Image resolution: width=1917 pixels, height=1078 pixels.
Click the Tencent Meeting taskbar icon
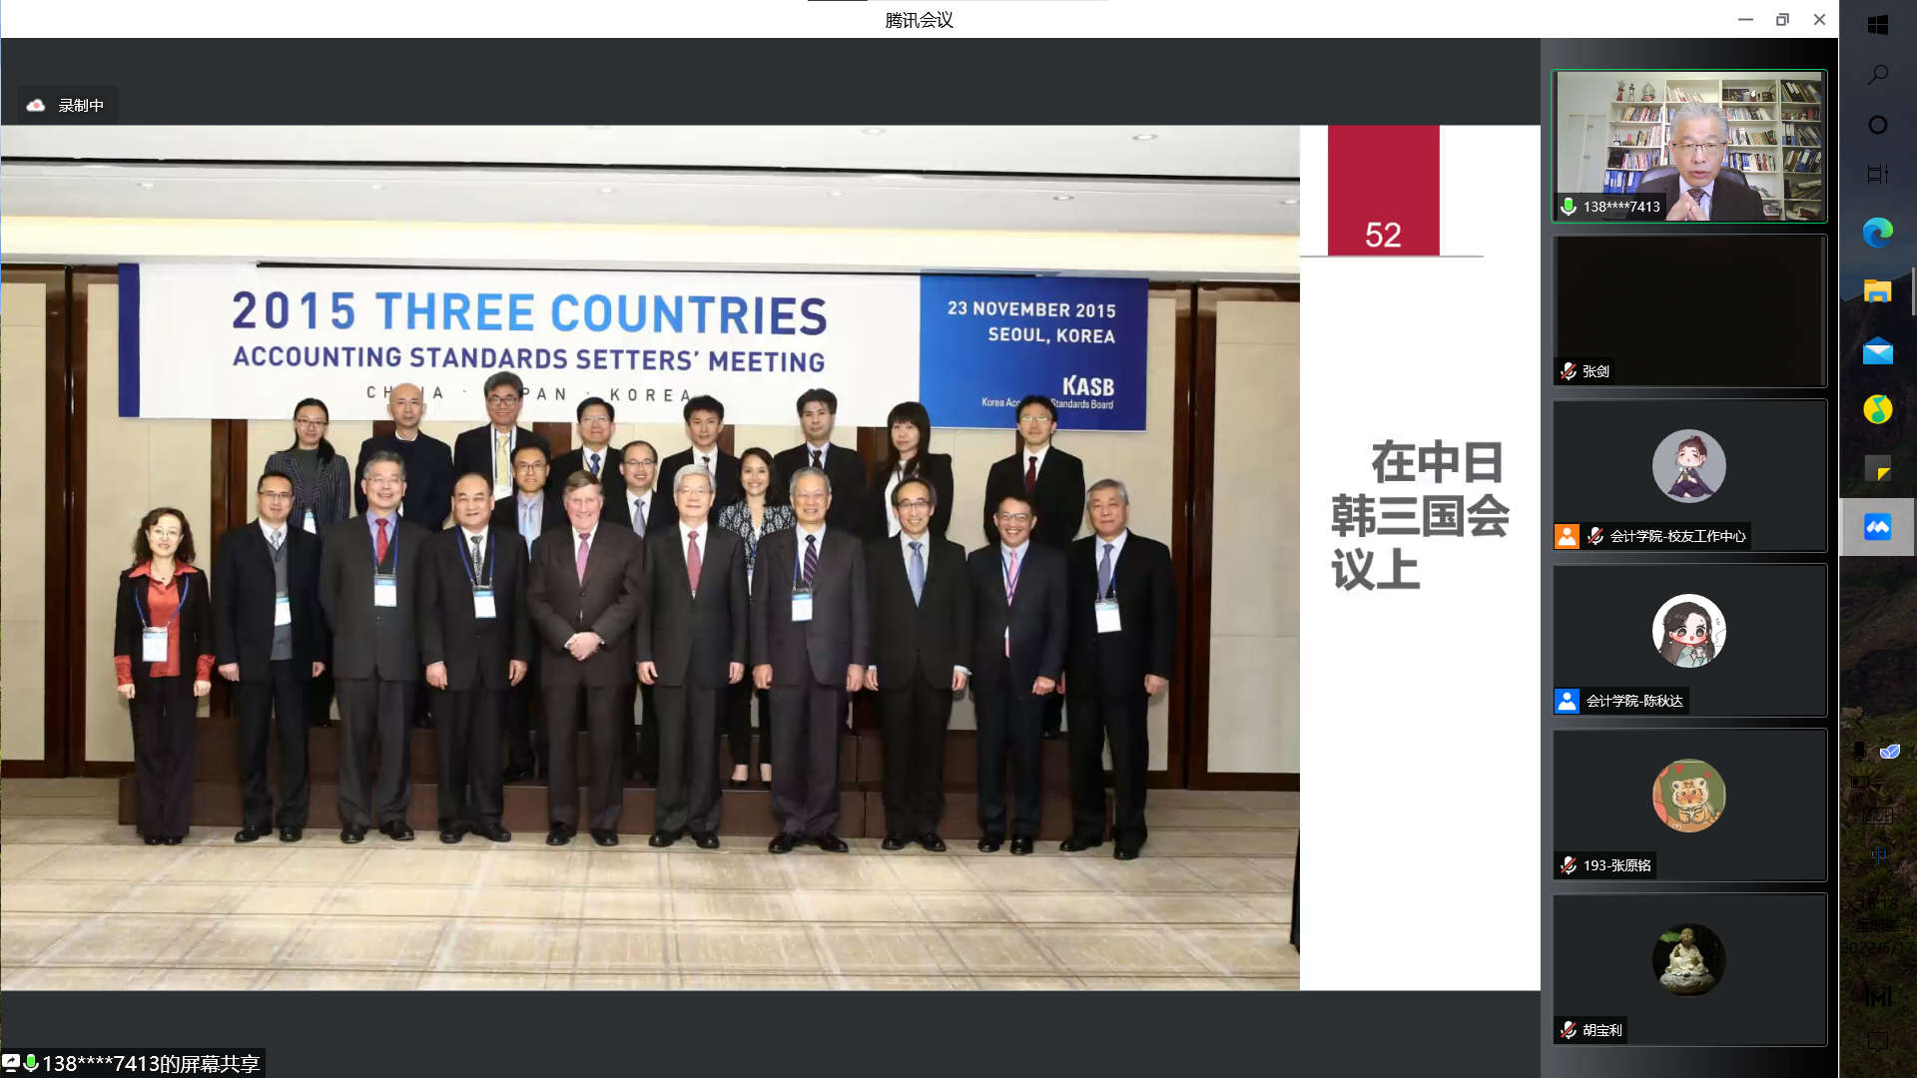(x=1877, y=527)
